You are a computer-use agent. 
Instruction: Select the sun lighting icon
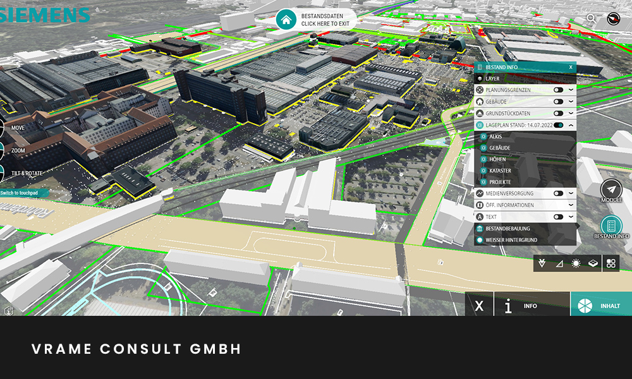click(576, 263)
